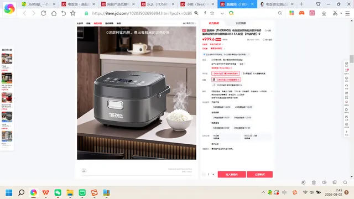Select the ¥333.20 x 3 installment option
The width and height of the screenshot is (354, 199).
(x=257, y=137)
